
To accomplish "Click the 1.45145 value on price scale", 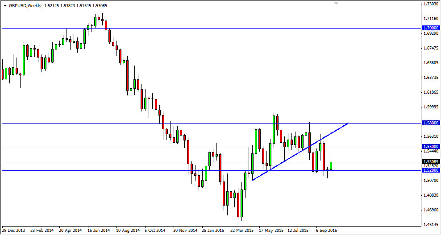I will [431, 225].
